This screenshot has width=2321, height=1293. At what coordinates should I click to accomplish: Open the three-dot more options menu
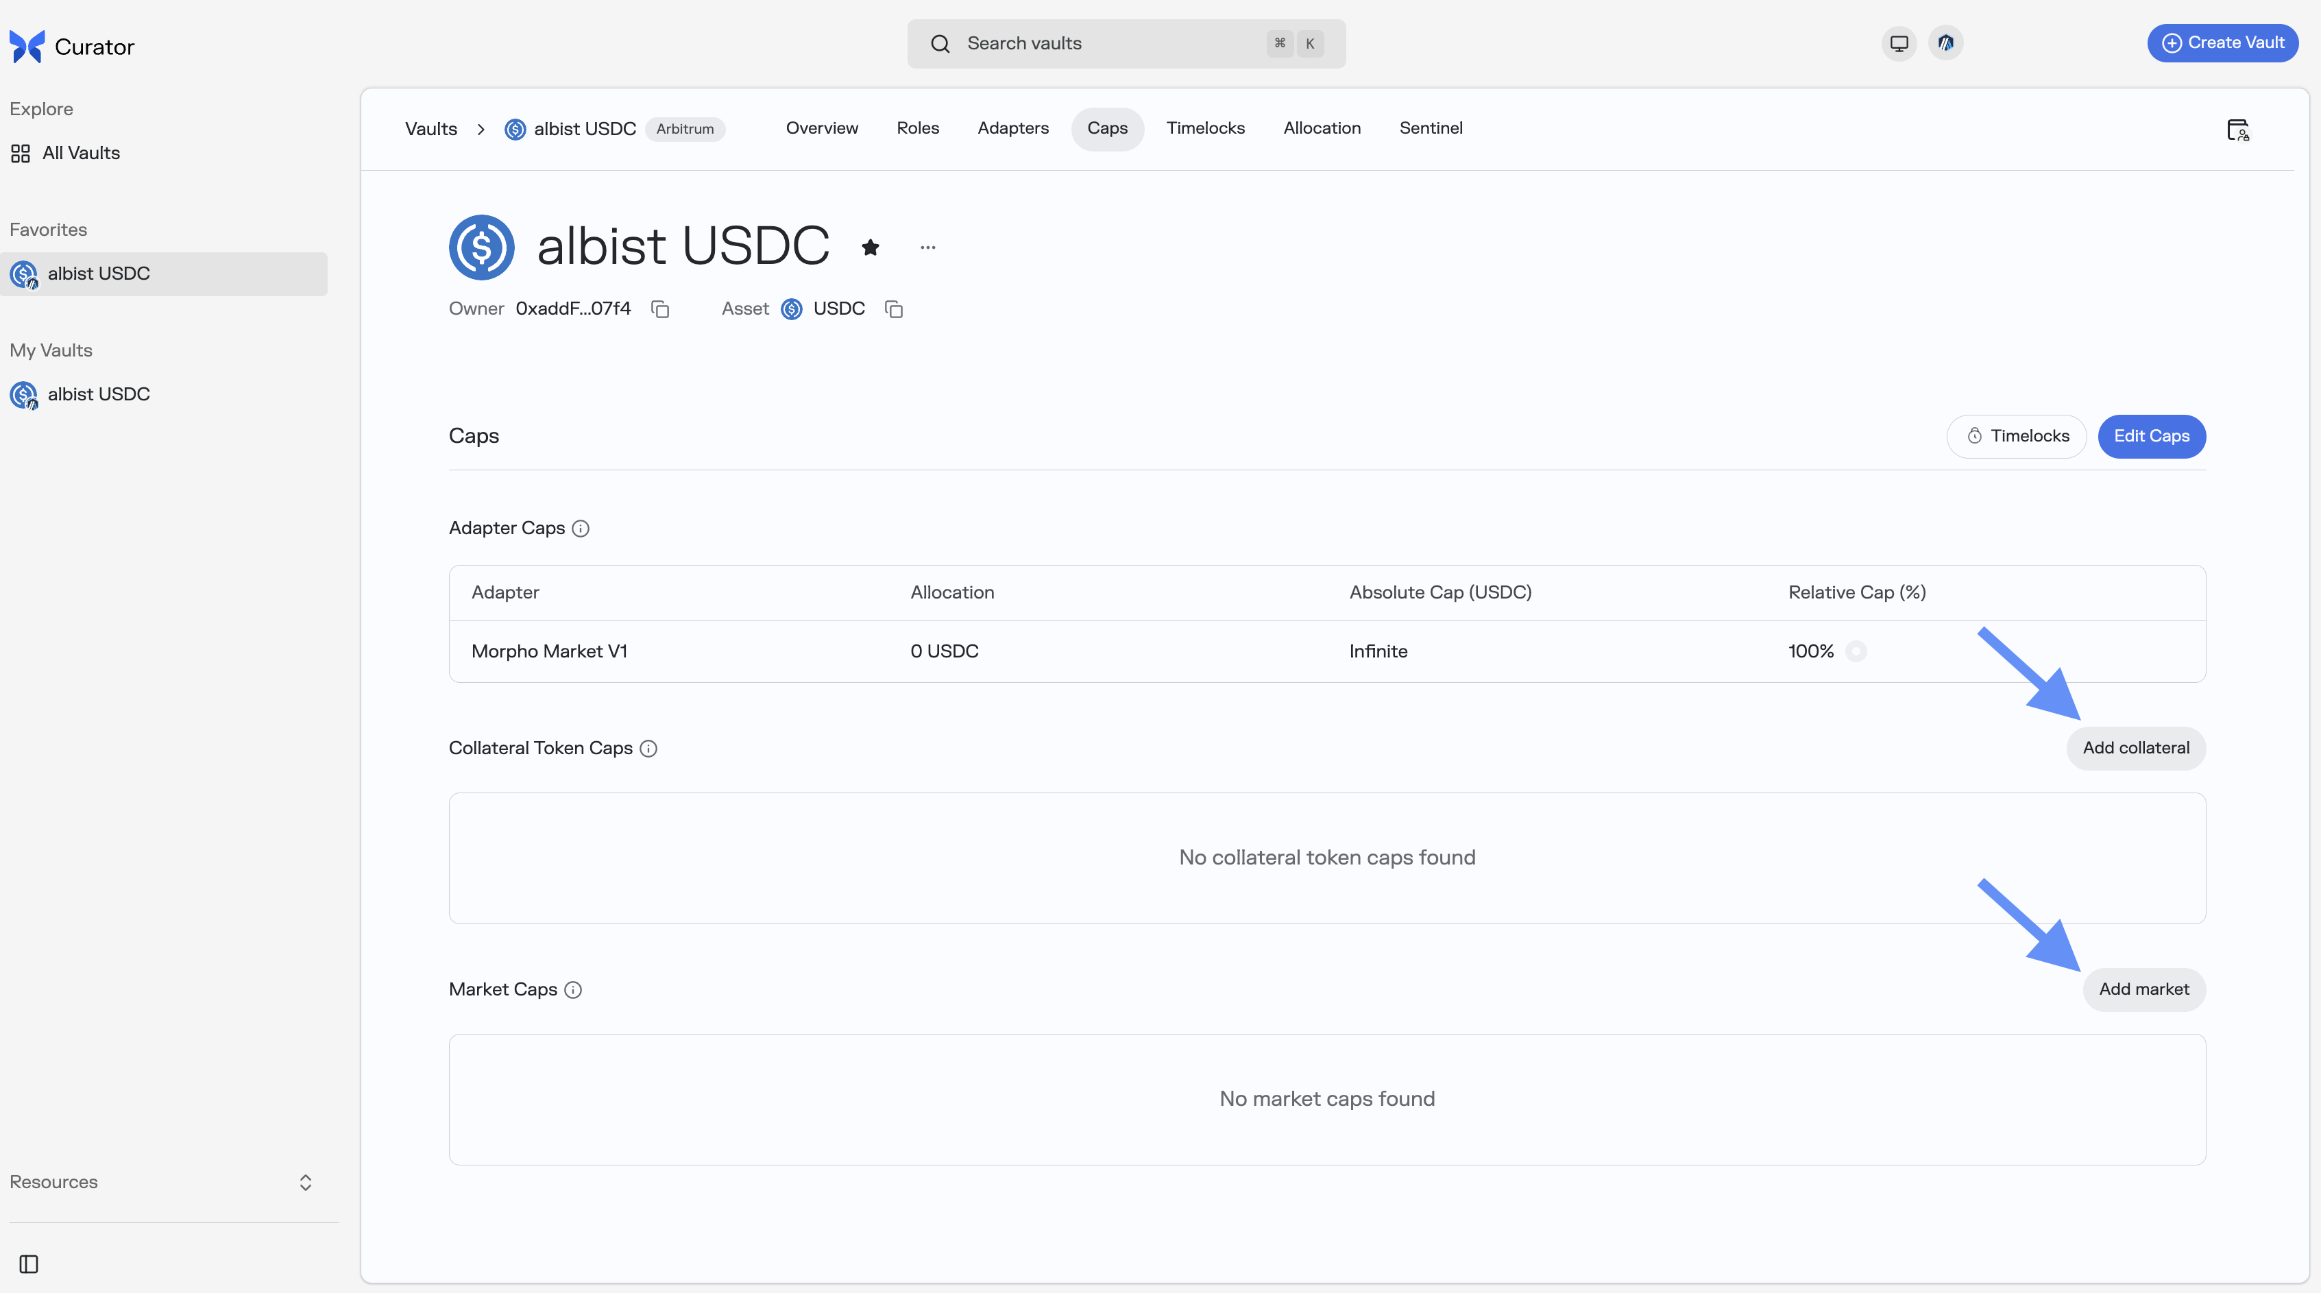pos(927,247)
